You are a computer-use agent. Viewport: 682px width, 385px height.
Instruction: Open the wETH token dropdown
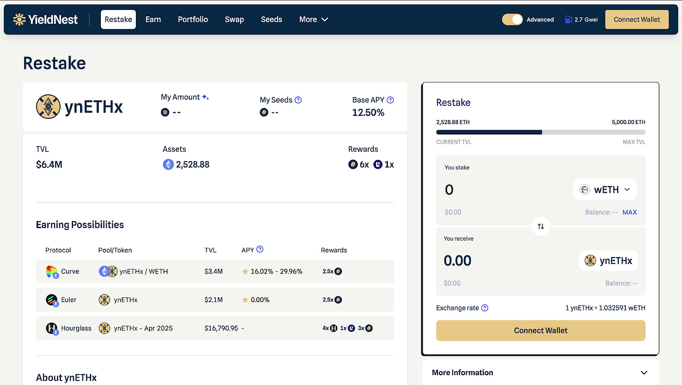tap(605, 190)
